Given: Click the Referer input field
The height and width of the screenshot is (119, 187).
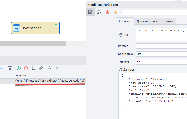Looking at the screenshot, I should (161, 46).
